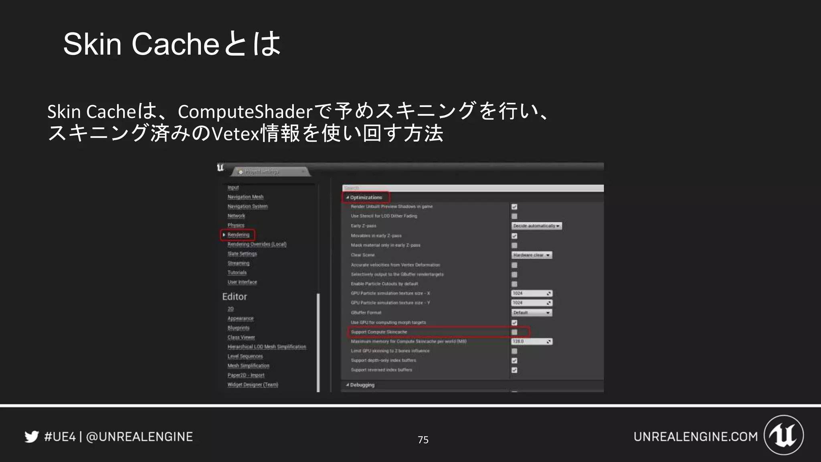Select the Rendering settings category
This screenshot has height=462, width=821.
pos(239,235)
